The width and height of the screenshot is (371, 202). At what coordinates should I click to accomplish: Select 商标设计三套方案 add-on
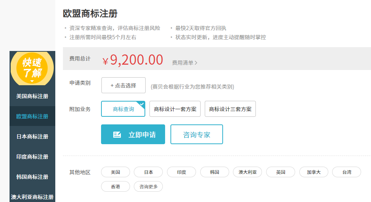click(x=230, y=109)
